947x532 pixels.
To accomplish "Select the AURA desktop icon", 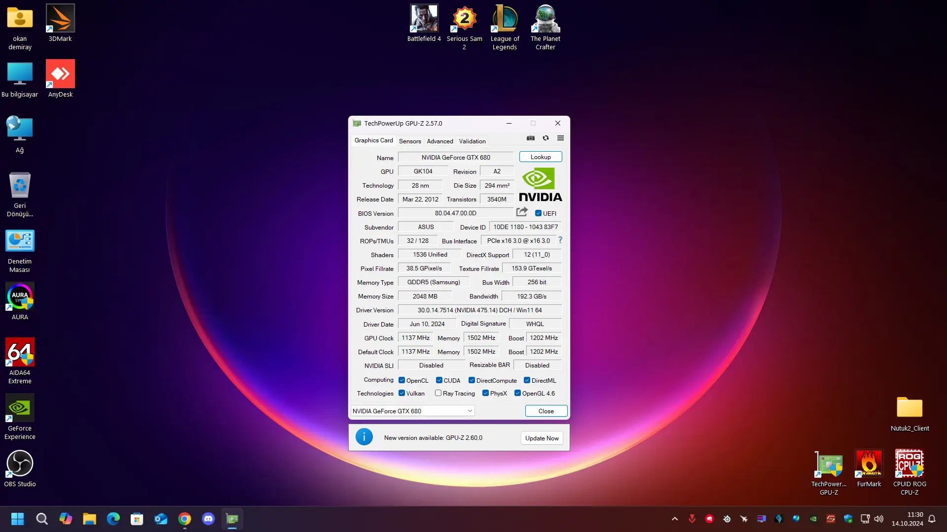I will click(x=20, y=301).
